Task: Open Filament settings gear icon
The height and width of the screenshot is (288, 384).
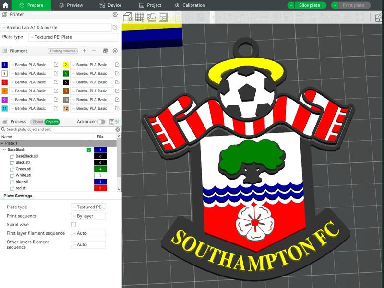Action: tap(114, 51)
